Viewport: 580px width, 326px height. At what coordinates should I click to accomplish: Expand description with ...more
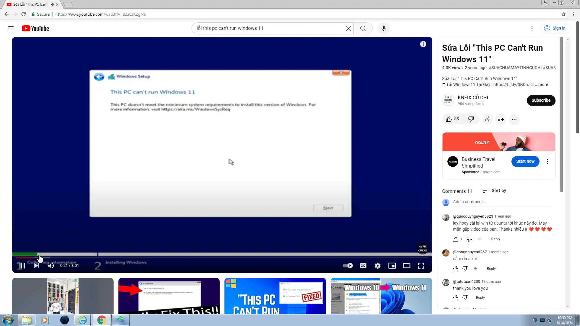click(541, 85)
